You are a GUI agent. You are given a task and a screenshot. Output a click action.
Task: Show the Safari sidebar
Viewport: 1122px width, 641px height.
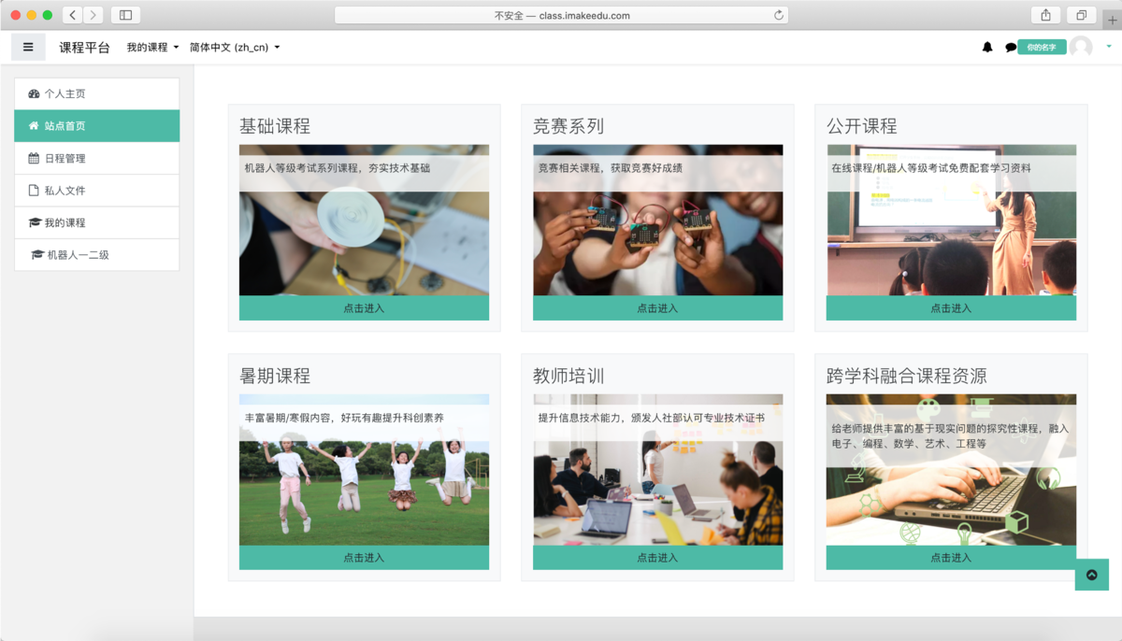click(125, 15)
